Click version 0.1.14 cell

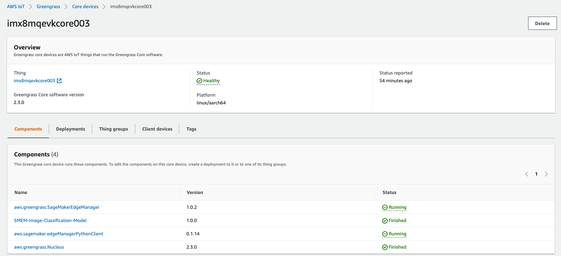tap(193, 234)
